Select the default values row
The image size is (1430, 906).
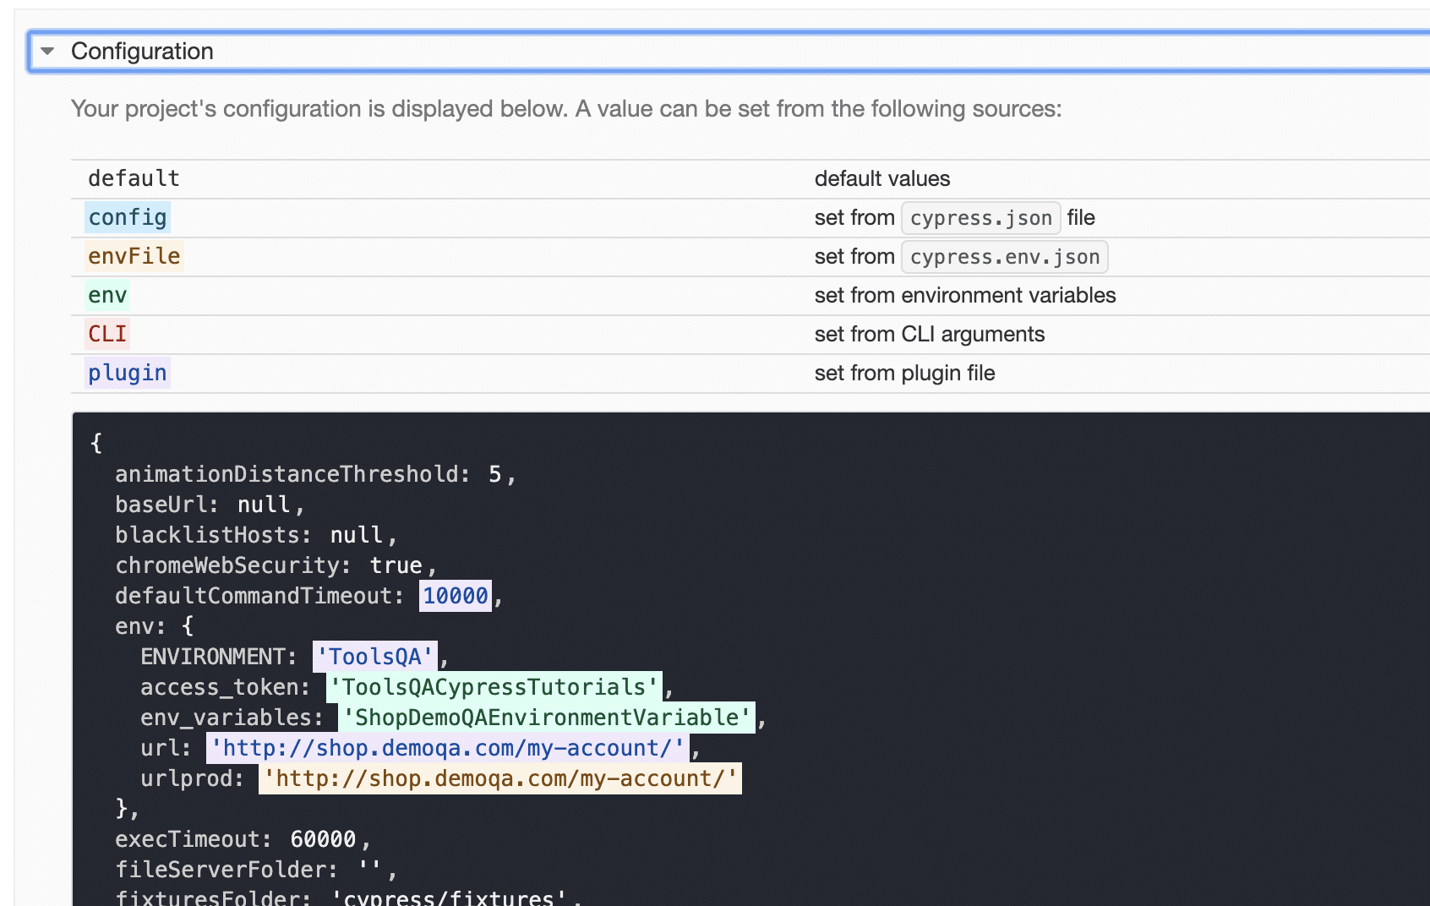(881, 178)
